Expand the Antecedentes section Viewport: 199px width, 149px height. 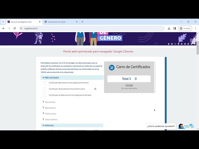pyautogui.click(x=50, y=119)
